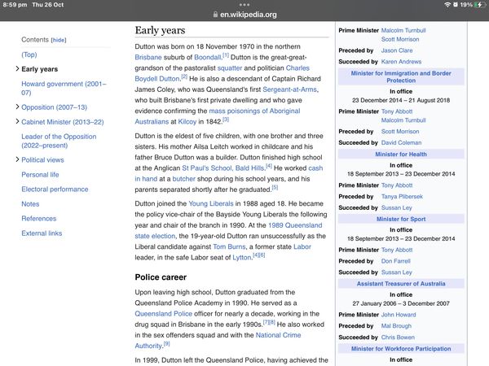Select Electoral performance in contents
Viewport: 489px width, 366px height.
[55, 190]
